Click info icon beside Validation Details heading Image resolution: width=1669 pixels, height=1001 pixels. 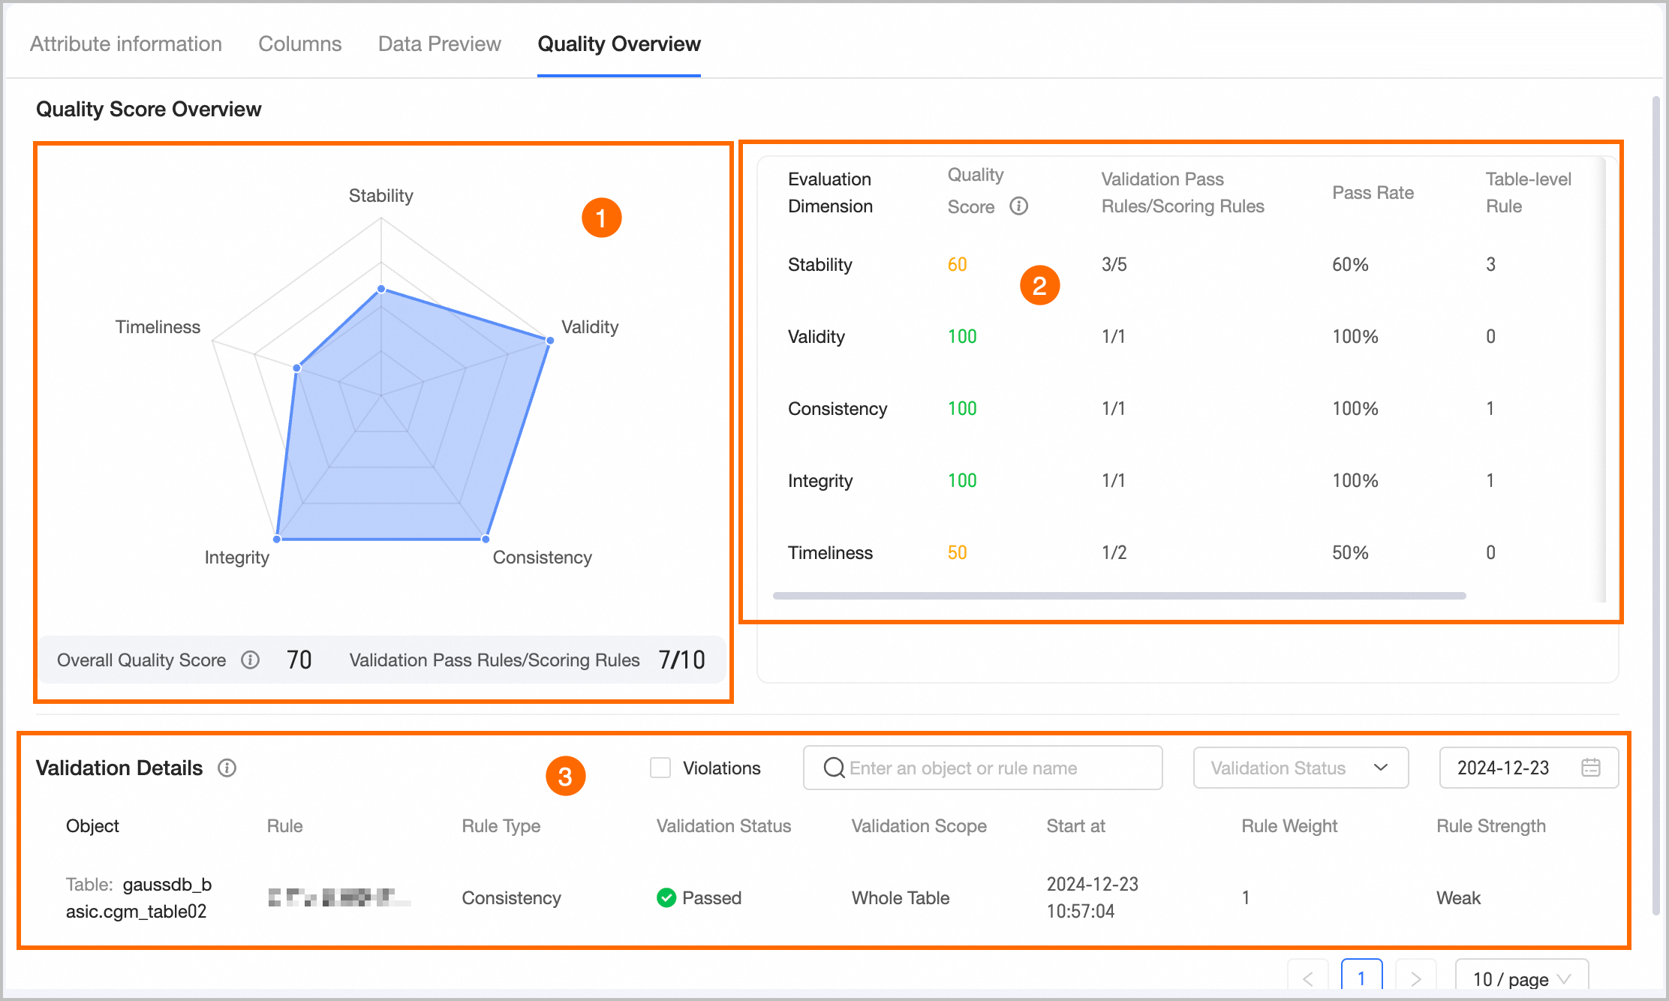coord(227,768)
